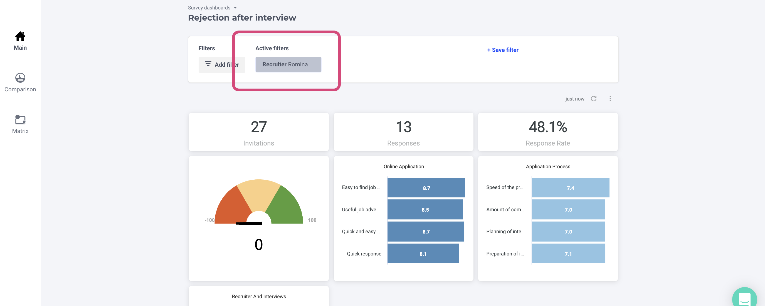Click the Responses count card
Image resolution: width=765 pixels, height=306 pixels.
point(403,132)
